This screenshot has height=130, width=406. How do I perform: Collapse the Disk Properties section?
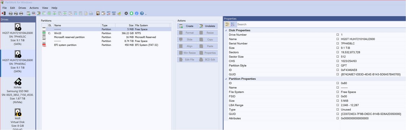[x=226, y=30]
